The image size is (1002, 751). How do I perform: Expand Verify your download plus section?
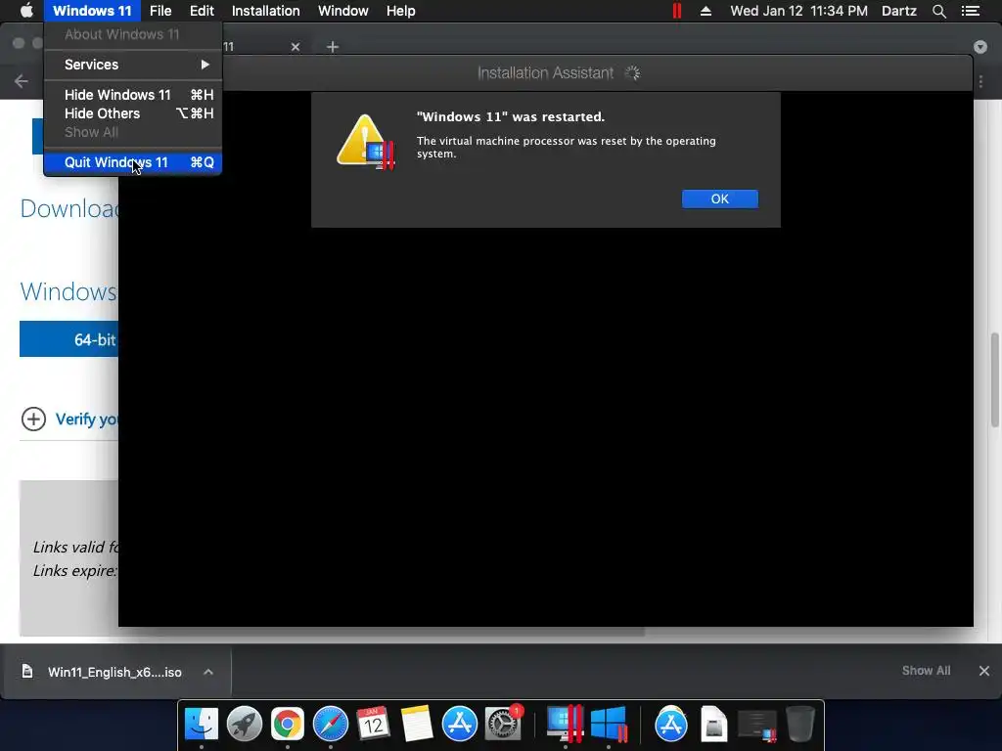(33, 419)
